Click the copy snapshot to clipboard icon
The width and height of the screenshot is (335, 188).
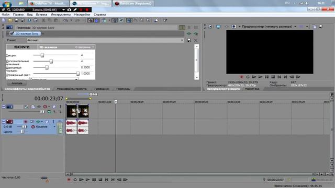(314, 27)
